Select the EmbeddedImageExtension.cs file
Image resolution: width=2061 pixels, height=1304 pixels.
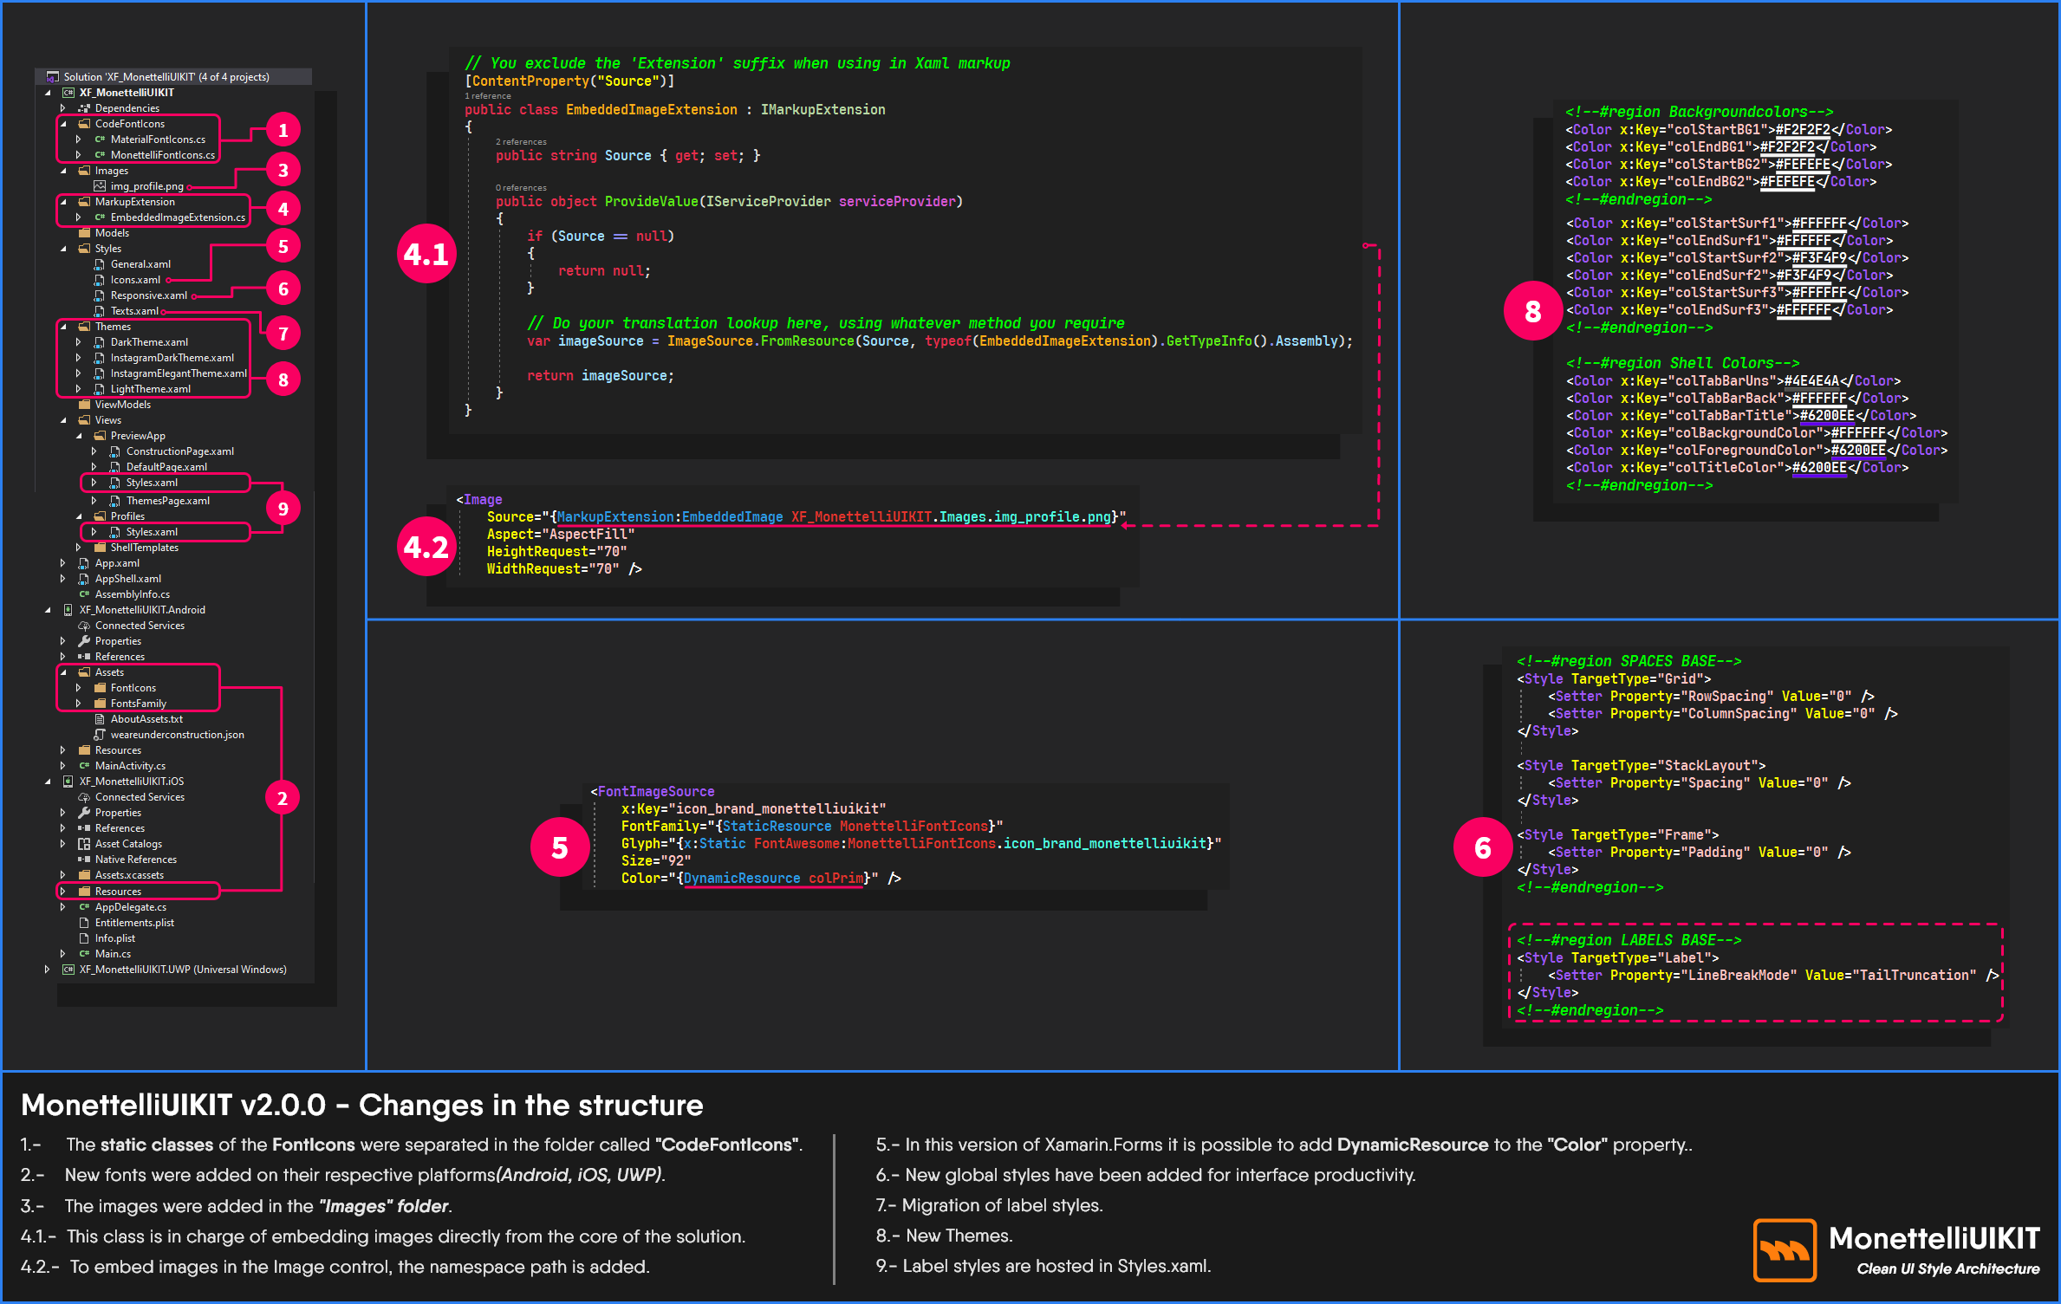[177, 217]
